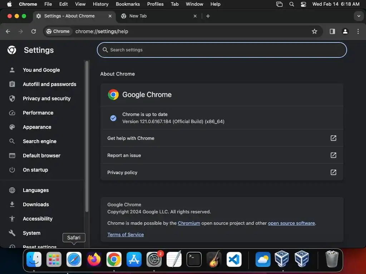Reload the settings page
This screenshot has width=366, height=274.
coord(34,31)
